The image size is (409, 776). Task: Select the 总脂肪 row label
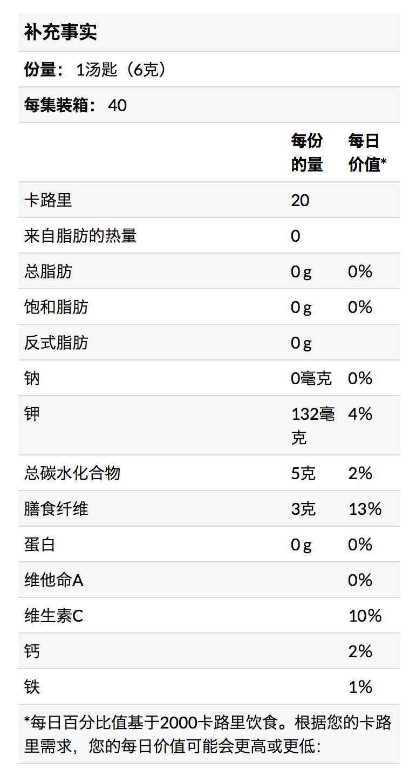(x=48, y=271)
